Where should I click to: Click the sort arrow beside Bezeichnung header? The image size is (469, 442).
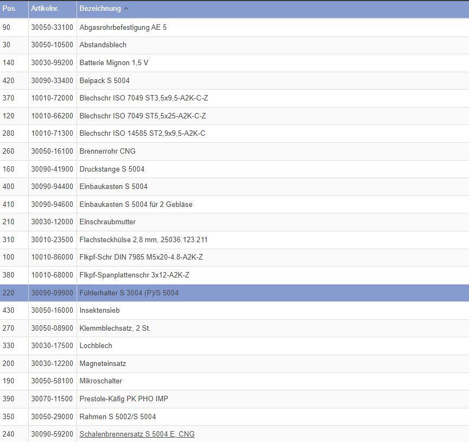pyautogui.click(x=126, y=9)
